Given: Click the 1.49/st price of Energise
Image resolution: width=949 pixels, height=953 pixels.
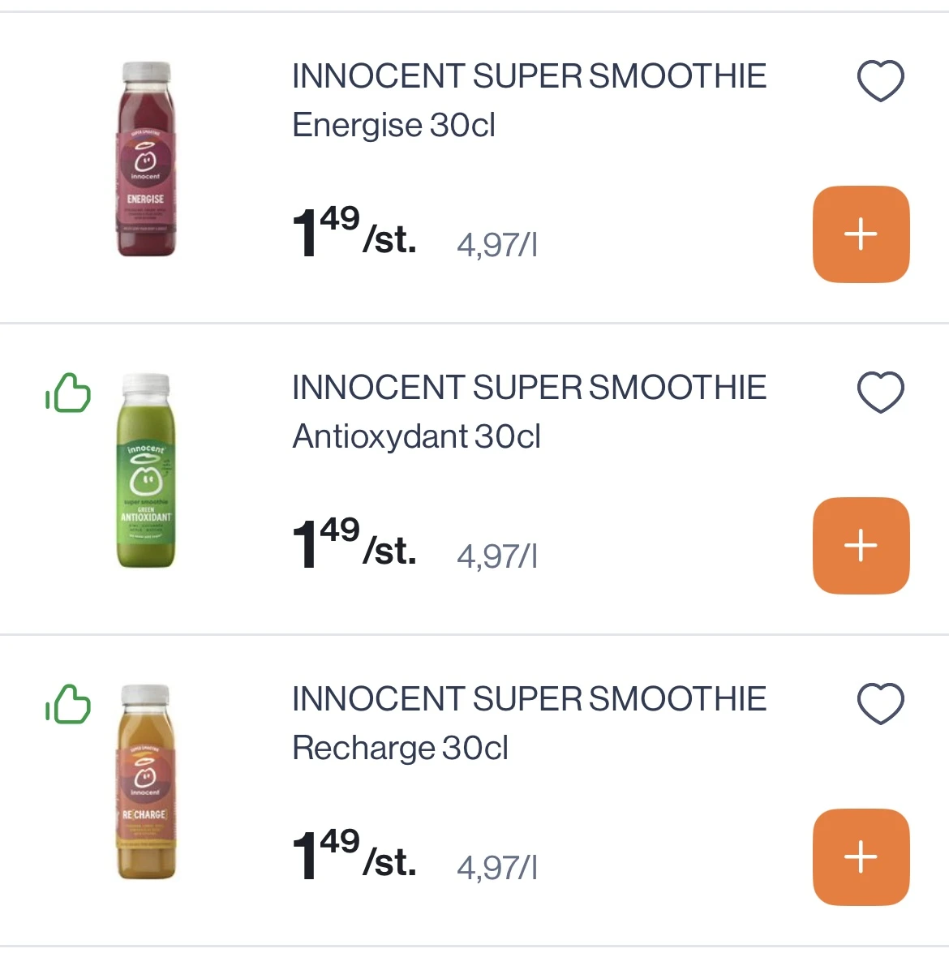Looking at the screenshot, I should [354, 233].
